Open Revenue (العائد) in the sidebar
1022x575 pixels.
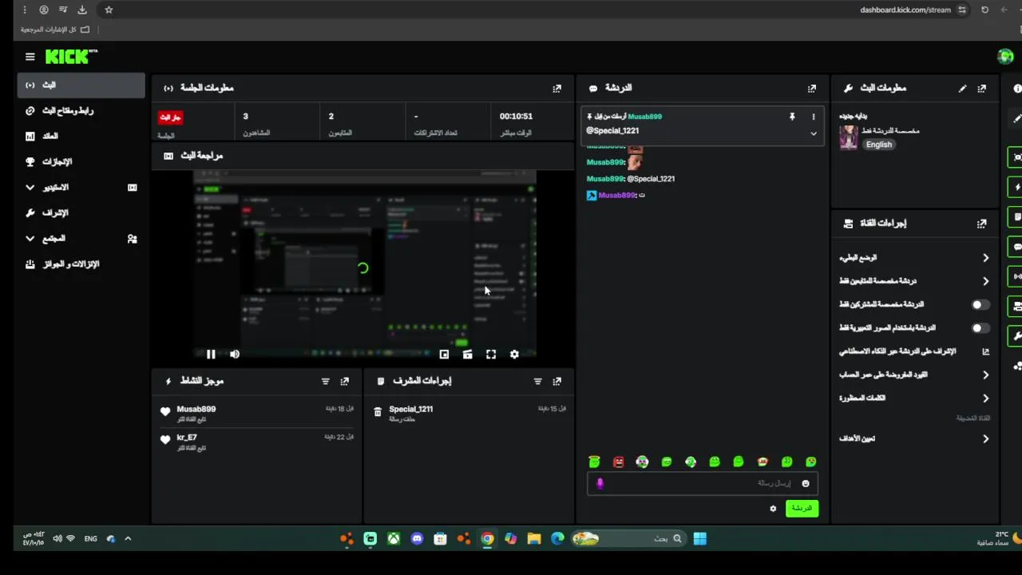[x=81, y=137]
